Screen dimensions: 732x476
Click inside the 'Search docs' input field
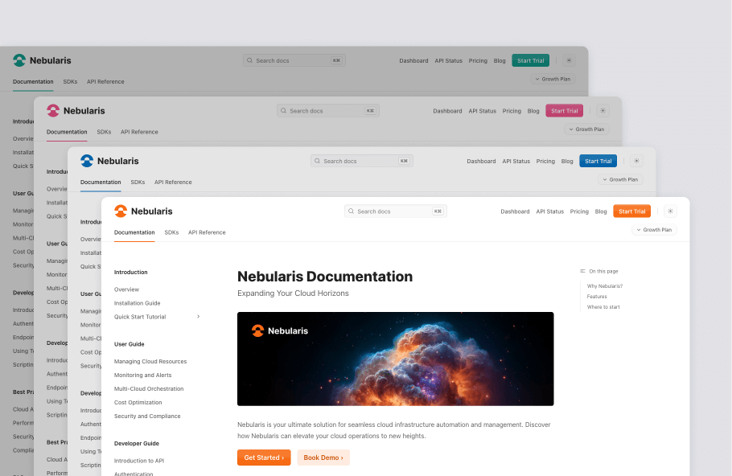click(394, 211)
